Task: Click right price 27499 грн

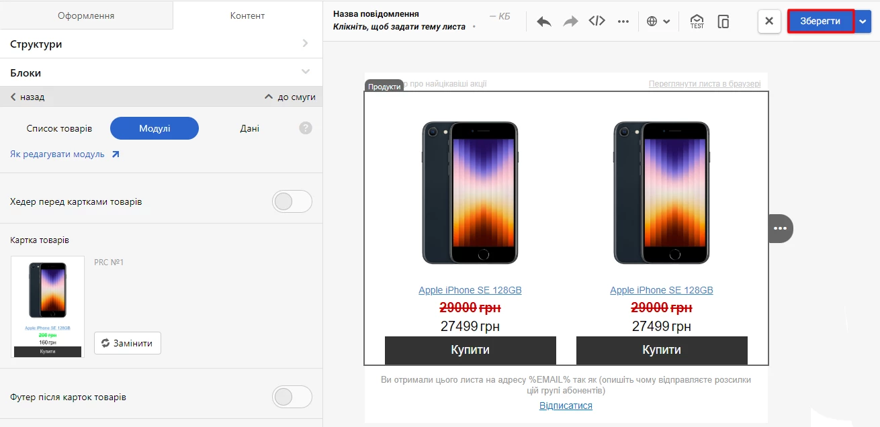Action: coord(662,326)
